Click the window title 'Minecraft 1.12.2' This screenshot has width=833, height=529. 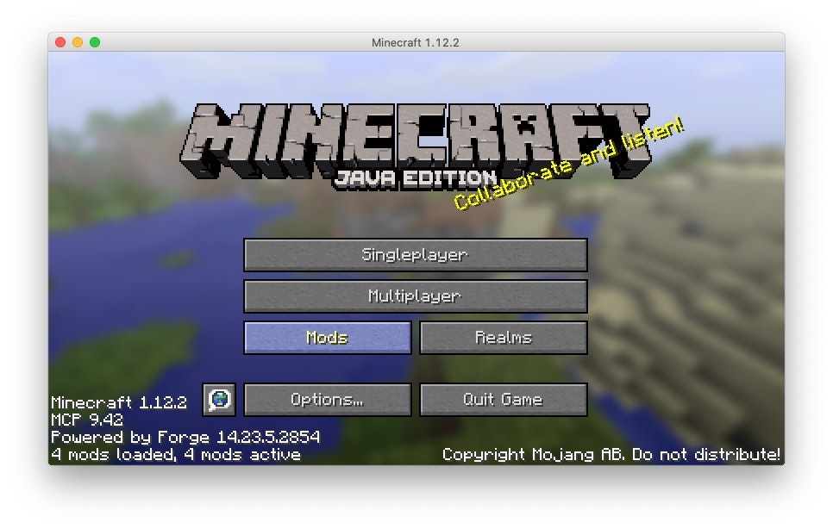(416, 42)
